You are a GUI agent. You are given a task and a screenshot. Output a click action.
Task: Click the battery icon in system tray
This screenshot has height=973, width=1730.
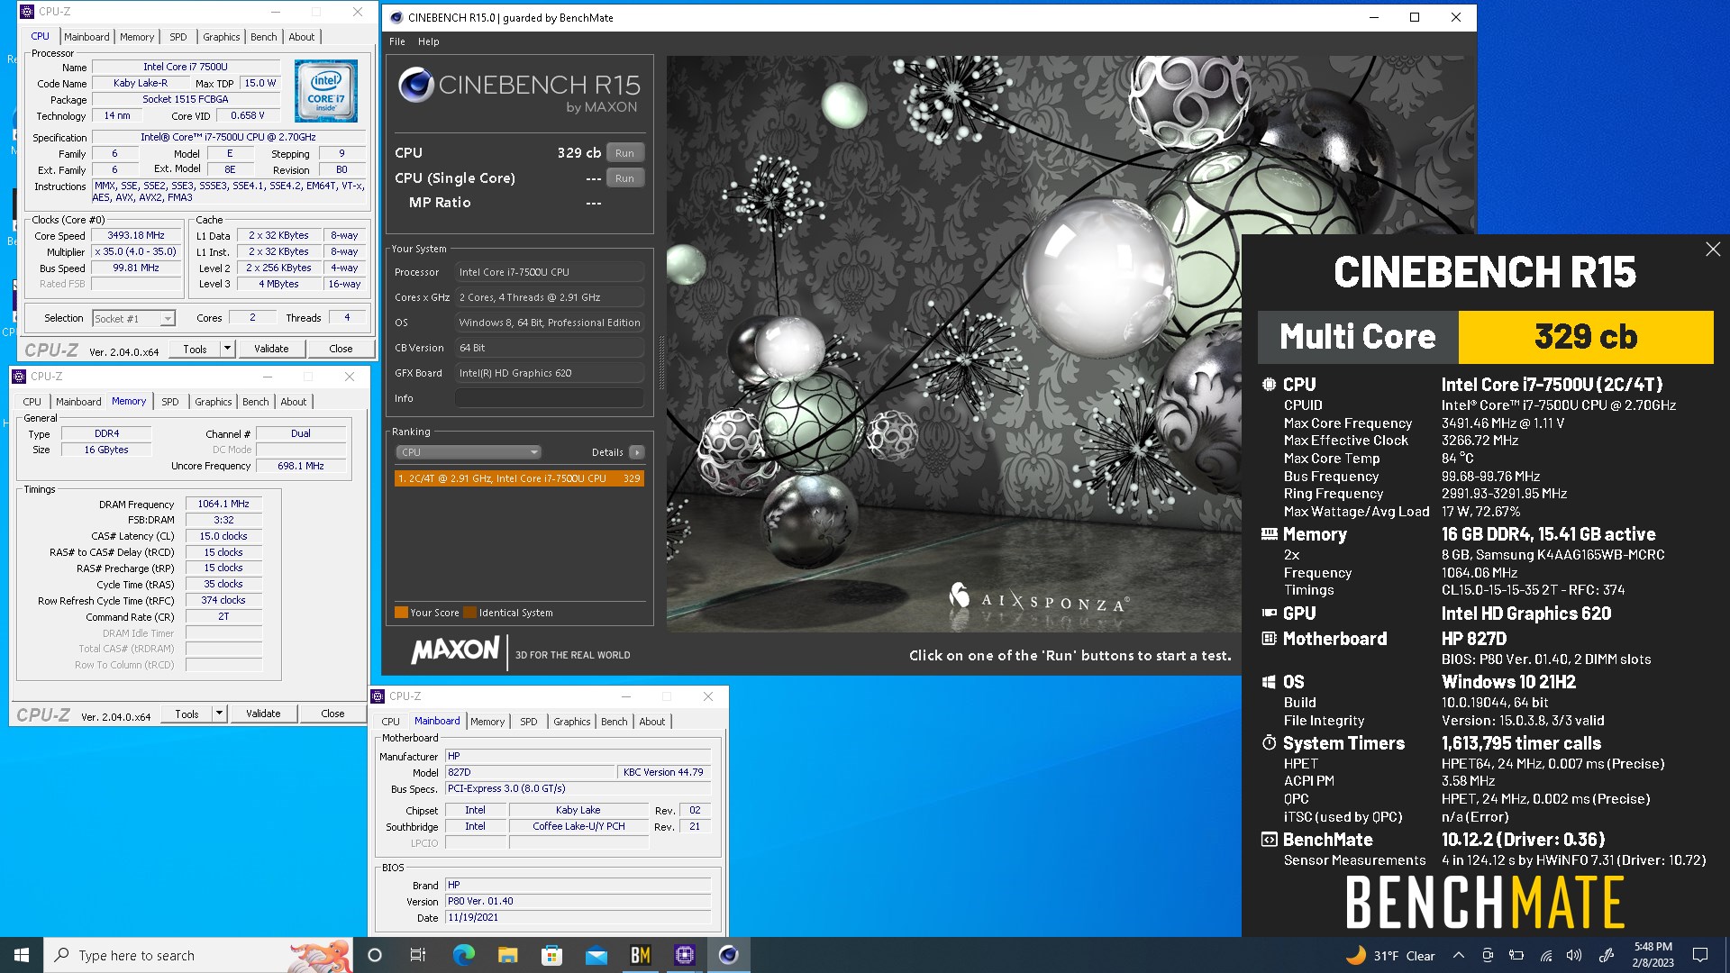[1516, 955]
